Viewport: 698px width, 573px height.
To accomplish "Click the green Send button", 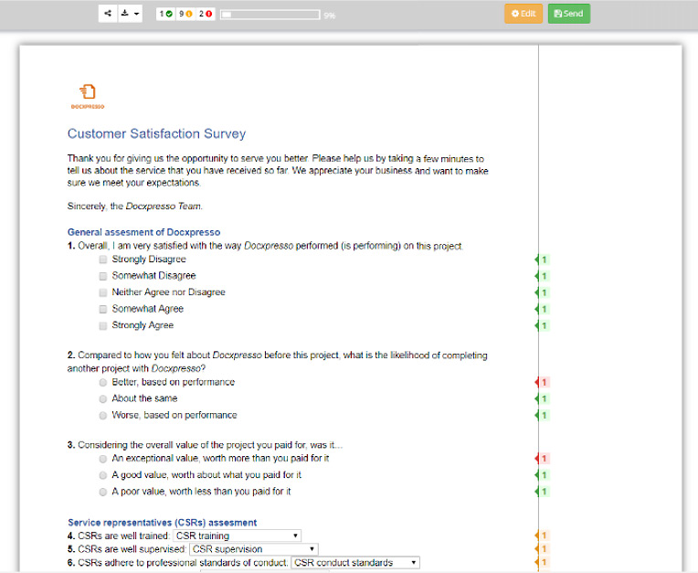I will [569, 14].
